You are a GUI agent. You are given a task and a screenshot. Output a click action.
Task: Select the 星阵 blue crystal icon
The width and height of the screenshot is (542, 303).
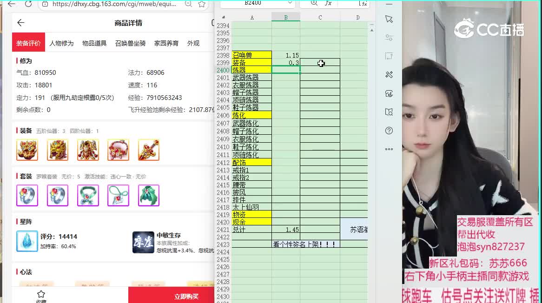pyautogui.click(x=27, y=241)
